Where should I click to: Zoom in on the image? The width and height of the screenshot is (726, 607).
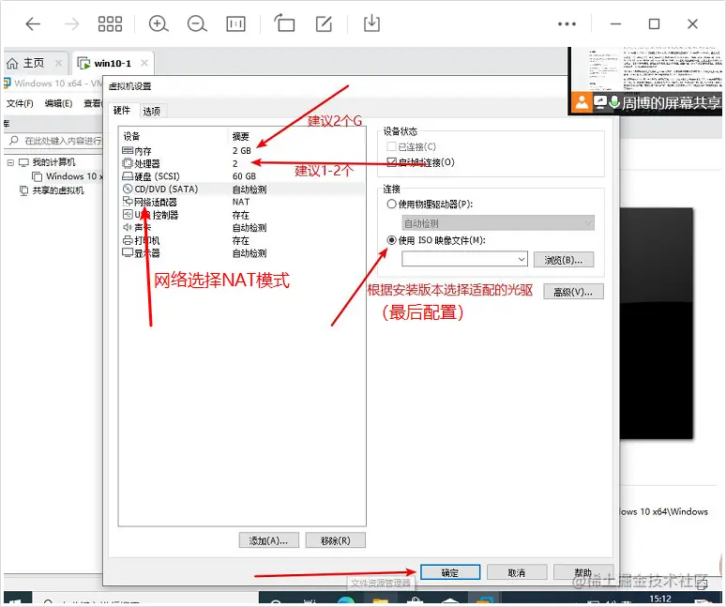click(x=159, y=23)
